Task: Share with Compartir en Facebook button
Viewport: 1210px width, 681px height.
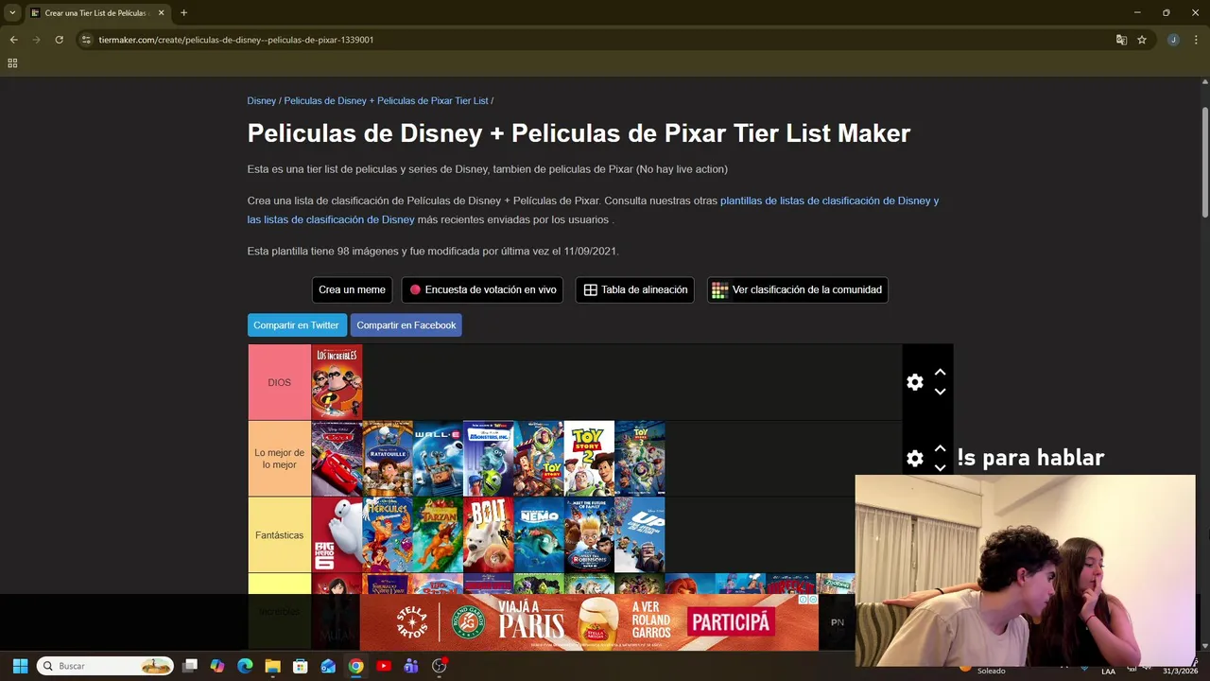Action: tap(406, 325)
